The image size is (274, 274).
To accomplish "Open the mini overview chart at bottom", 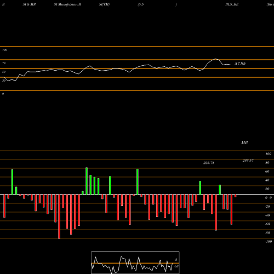I will point(135,262).
